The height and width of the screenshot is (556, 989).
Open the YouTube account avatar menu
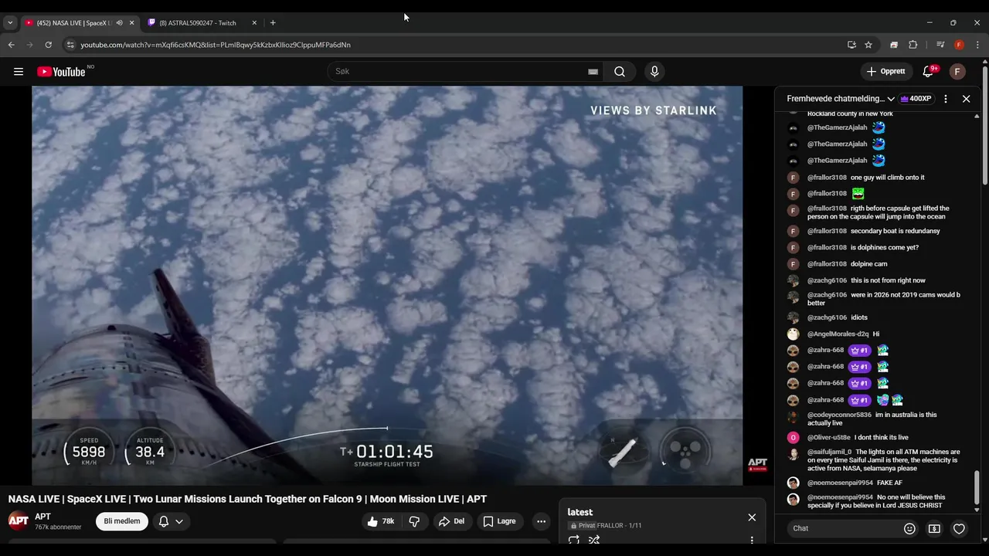[x=957, y=72]
